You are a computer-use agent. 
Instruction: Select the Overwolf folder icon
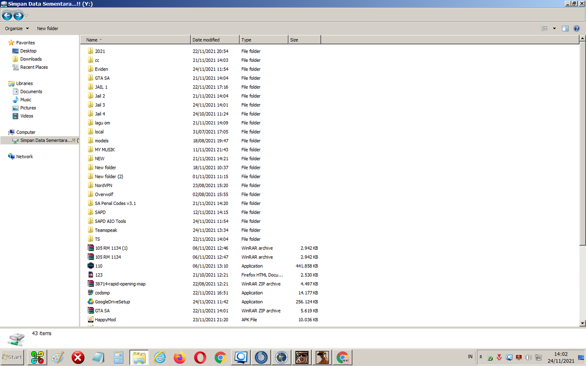point(91,194)
